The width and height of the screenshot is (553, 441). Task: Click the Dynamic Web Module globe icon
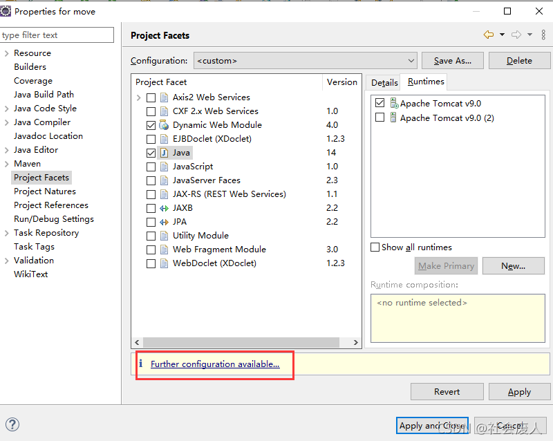pos(164,125)
